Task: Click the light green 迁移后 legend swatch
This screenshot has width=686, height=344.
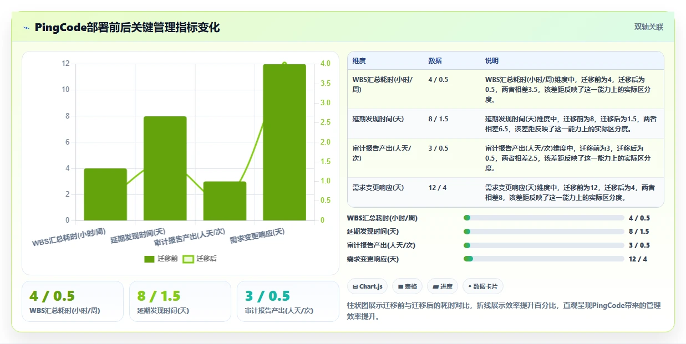Action: point(189,259)
